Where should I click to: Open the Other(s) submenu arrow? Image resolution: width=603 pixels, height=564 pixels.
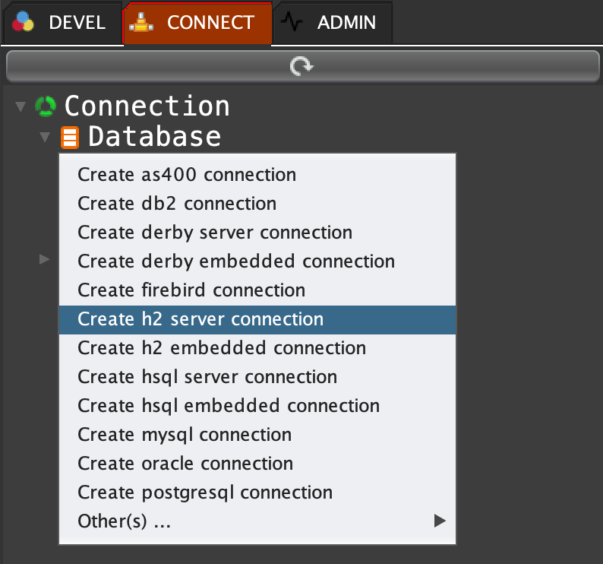tap(438, 521)
